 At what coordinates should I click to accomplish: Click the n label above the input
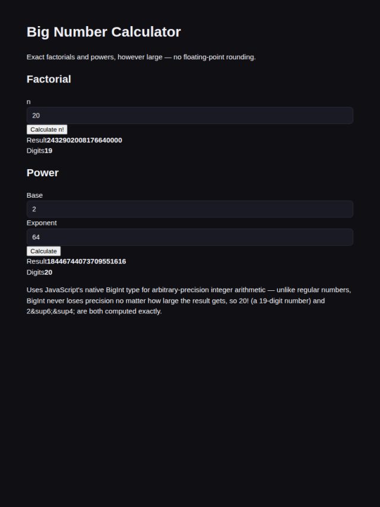click(x=28, y=102)
